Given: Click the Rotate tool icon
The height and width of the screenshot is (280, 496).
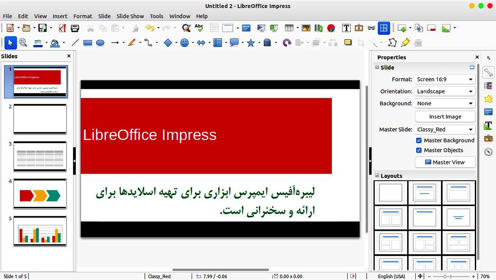Looking at the screenshot, I should tap(287, 42).
